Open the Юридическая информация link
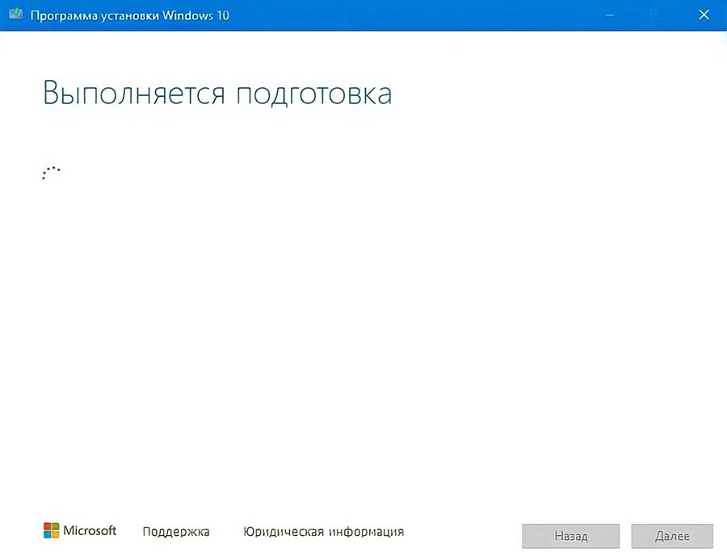The image size is (727, 552). tap(323, 532)
